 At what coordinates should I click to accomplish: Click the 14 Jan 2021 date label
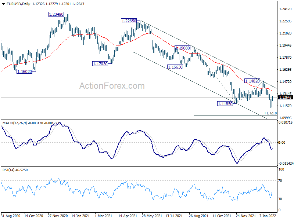(x=80, y=216)
